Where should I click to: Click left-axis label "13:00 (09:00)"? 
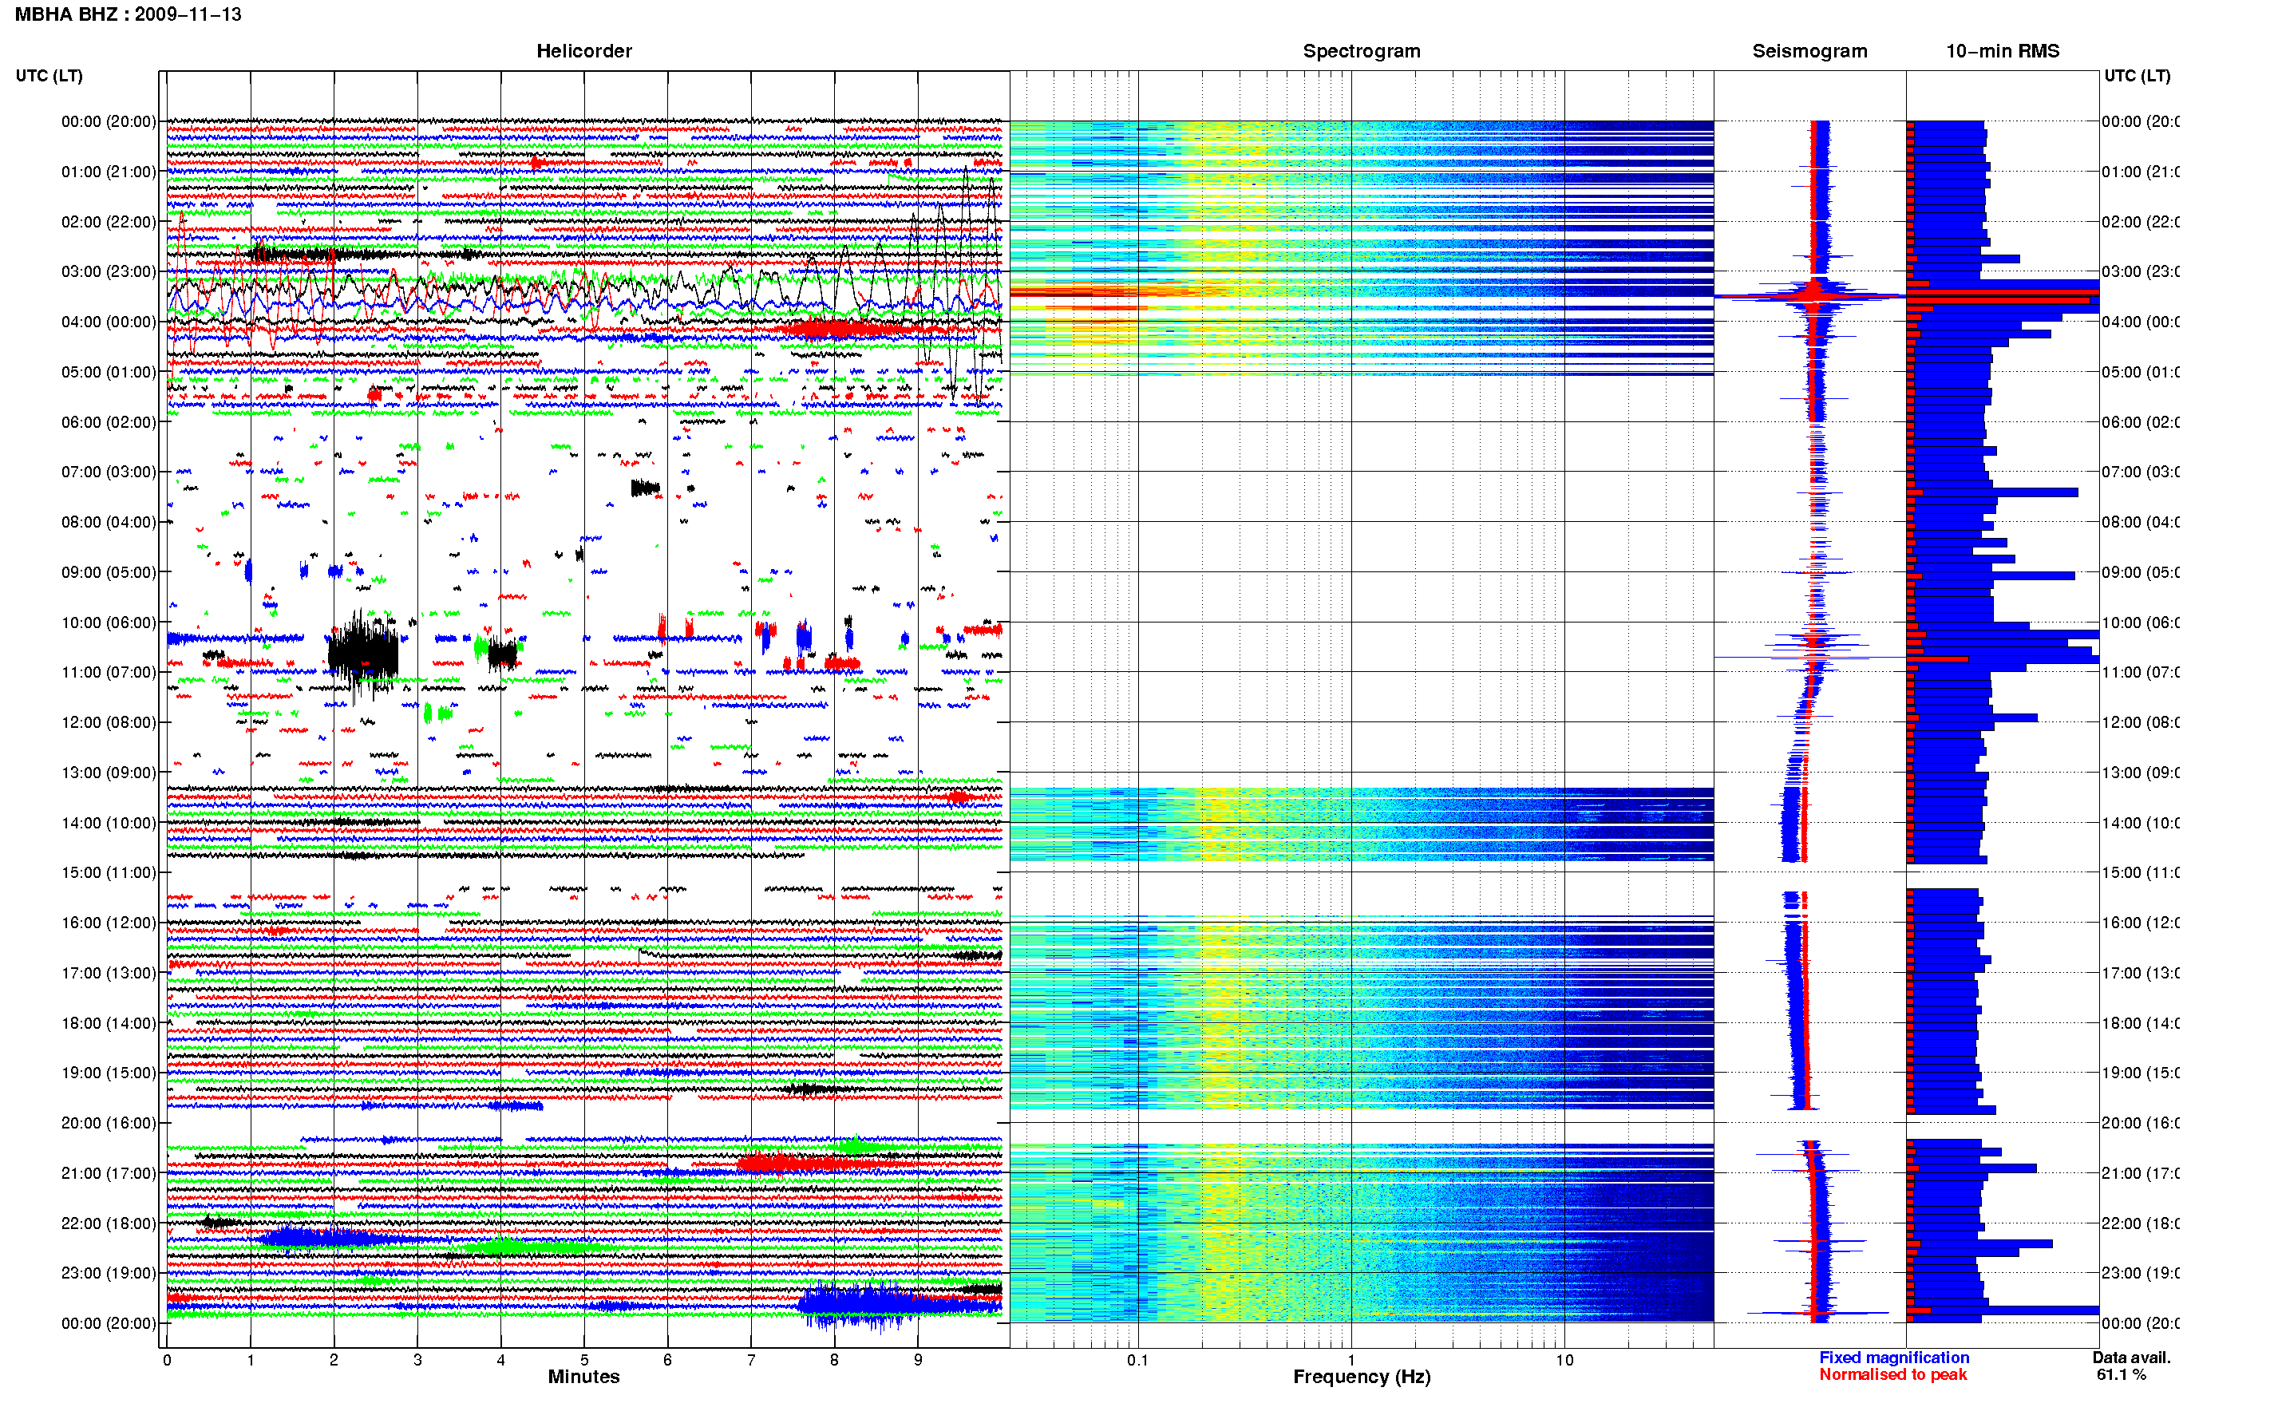109,773
